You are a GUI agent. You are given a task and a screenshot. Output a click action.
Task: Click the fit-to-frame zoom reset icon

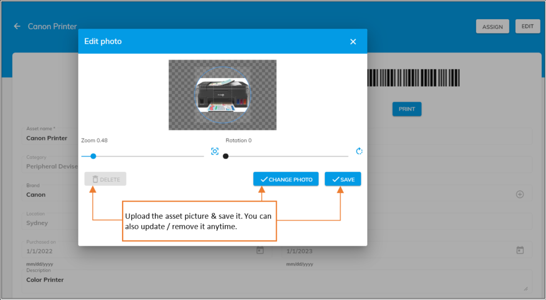coord(215,152)
